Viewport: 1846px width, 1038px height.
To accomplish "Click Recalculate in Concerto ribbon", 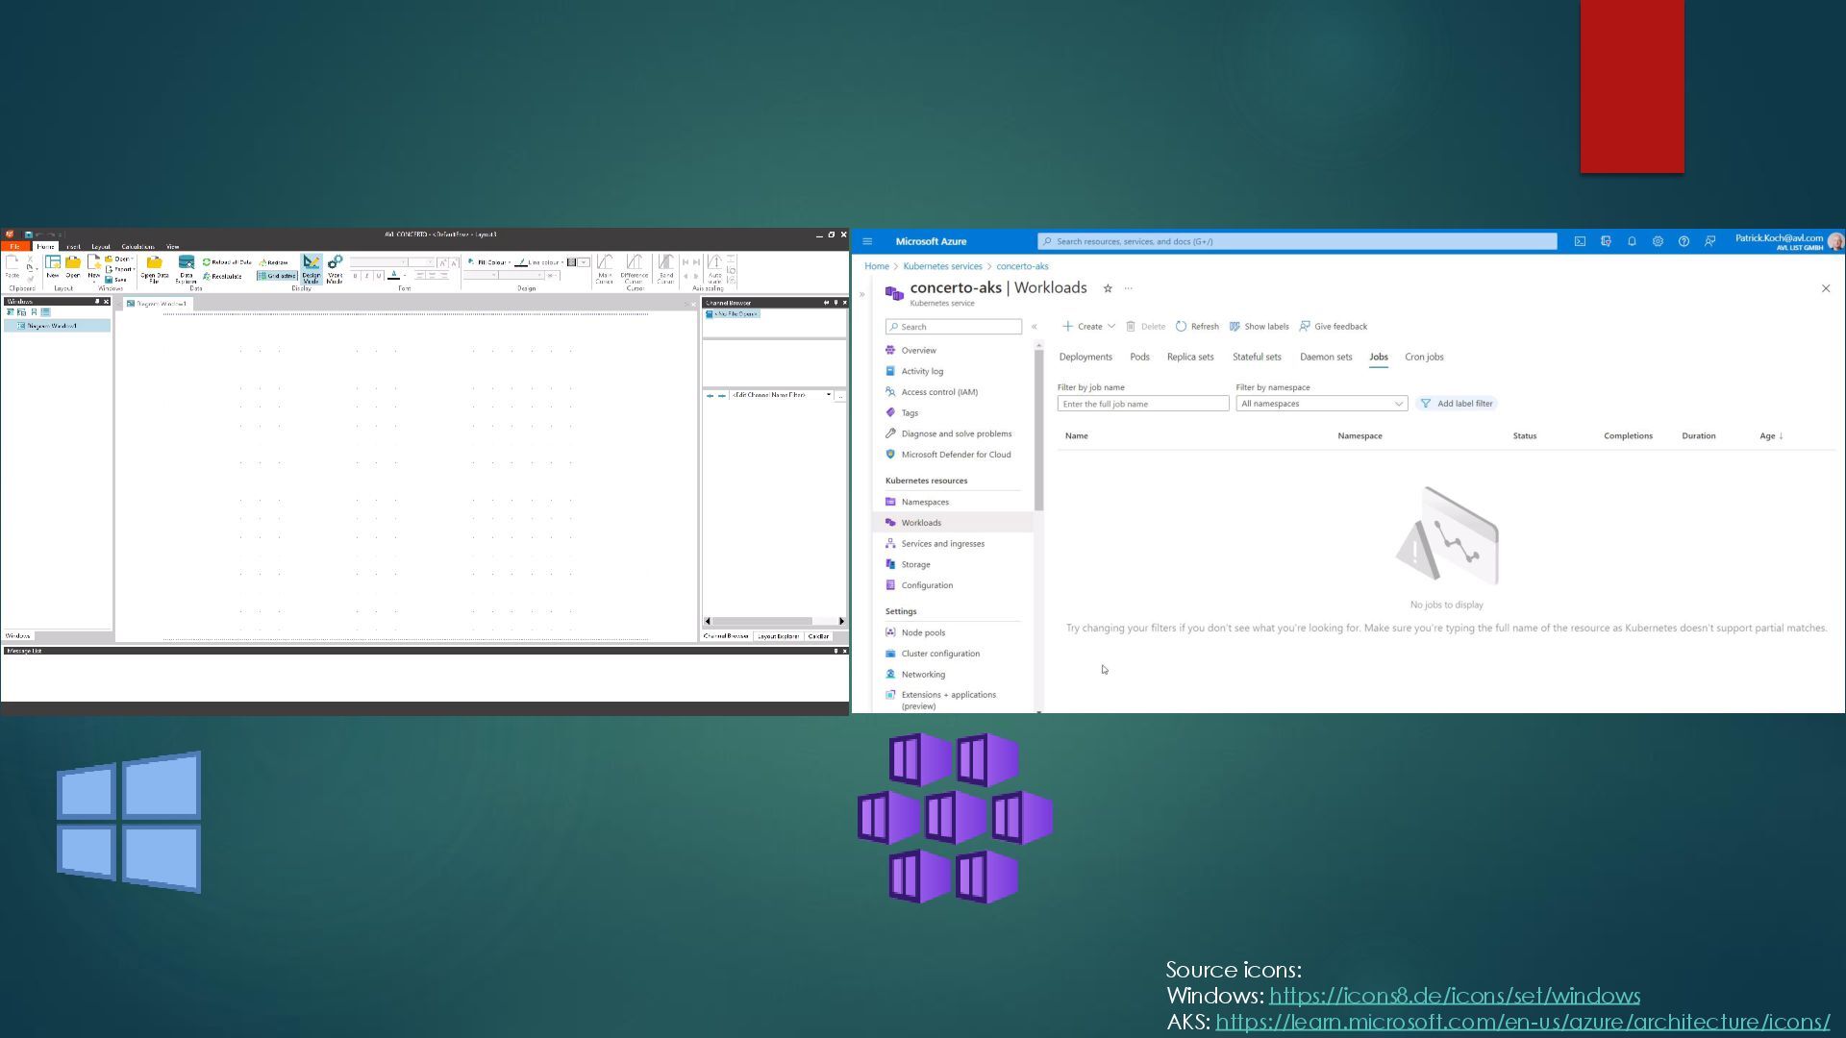I will [x=223, y=276].
